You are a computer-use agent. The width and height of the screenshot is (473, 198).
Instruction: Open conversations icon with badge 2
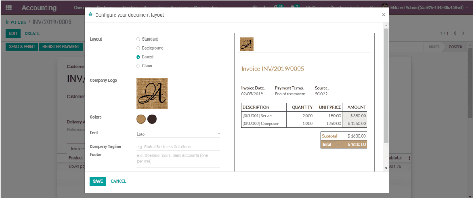[x=294, y=7]
